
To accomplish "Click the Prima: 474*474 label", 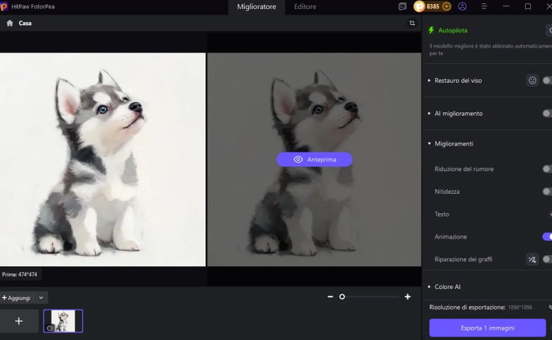I will pyautogui.click(x=20, y=274).
